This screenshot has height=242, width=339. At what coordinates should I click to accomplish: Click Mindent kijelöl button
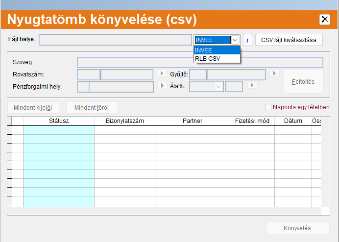[x=33, y=107]
